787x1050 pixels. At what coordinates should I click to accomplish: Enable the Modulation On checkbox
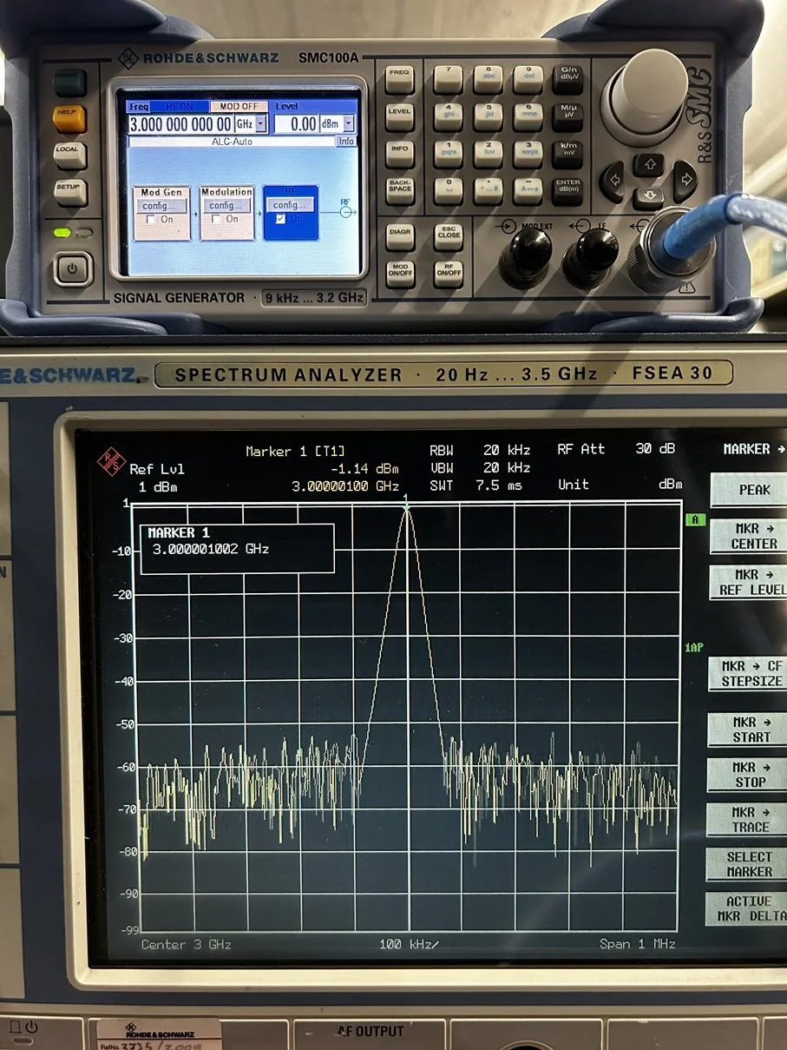pos(217,219)
